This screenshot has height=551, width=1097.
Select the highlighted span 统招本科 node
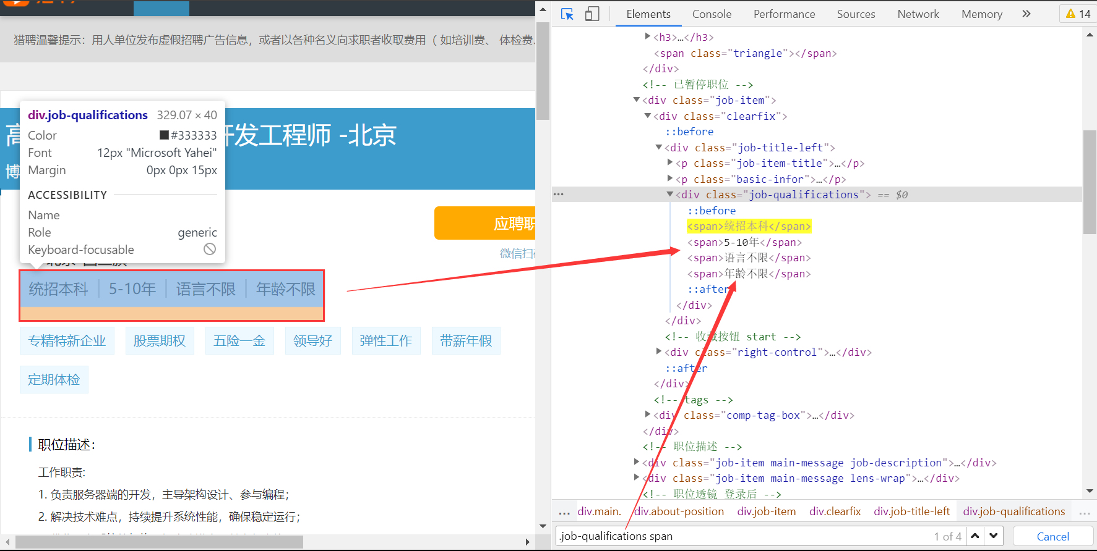(749, 226)
